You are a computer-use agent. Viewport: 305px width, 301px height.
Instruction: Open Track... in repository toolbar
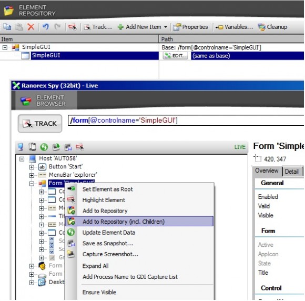point(98,27)
